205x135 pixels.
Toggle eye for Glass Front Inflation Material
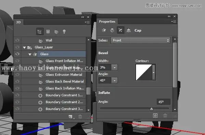17,61
